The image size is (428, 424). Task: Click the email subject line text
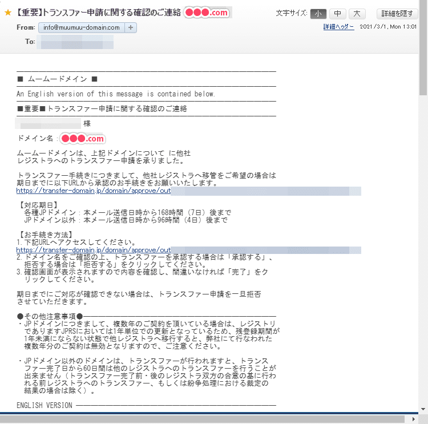click(x=98, y=13)
